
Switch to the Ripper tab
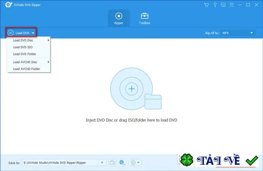[119, 19]
